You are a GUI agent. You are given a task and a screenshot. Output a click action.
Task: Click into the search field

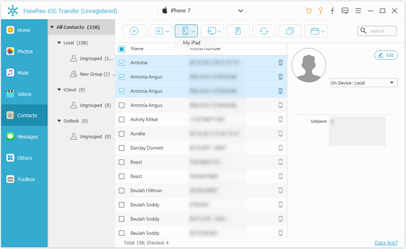[x=377, y=31]
